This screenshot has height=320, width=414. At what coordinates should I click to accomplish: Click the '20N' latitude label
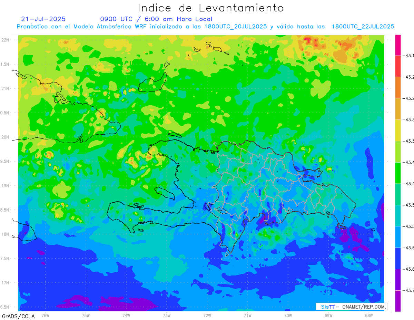(6, 137)
